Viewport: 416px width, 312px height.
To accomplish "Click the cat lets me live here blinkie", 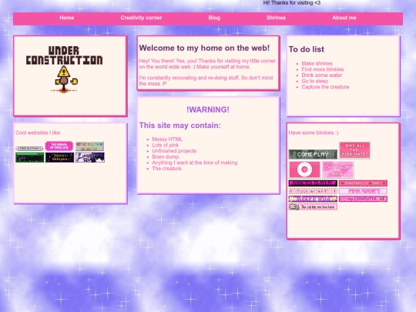I will tap(313, 207).
